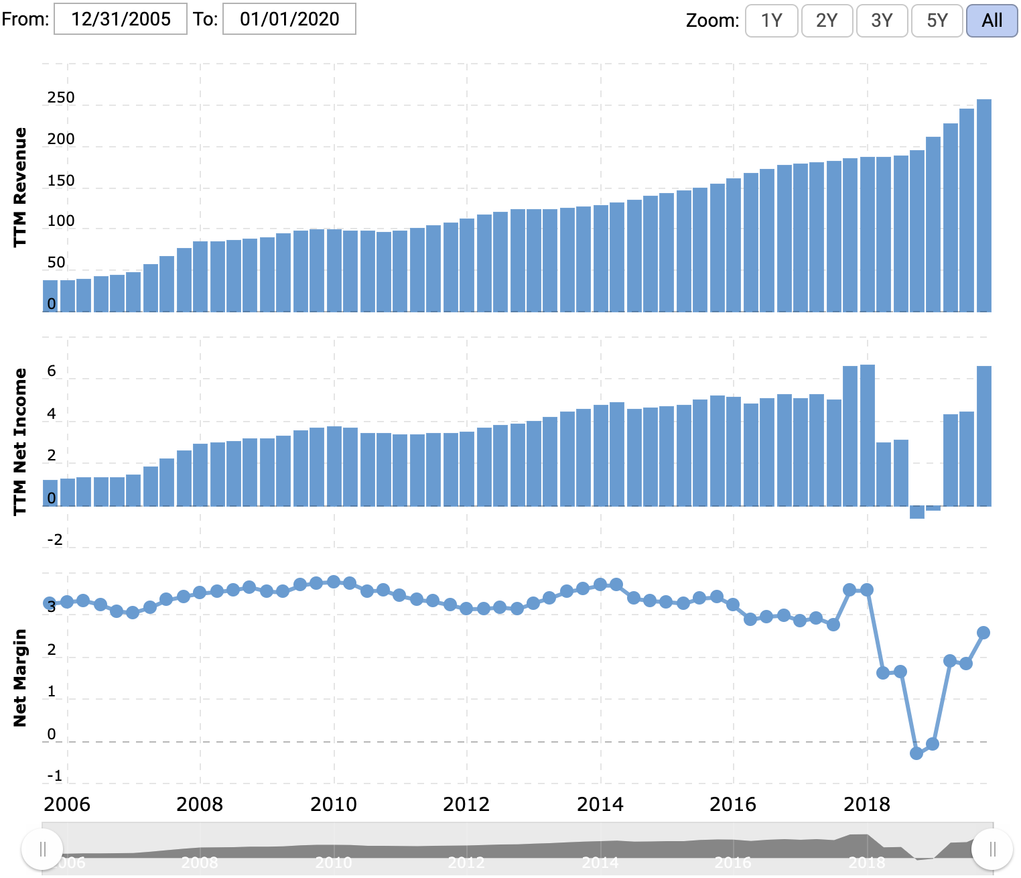The image size is (1021, 878).
Task: Select the 3Y zoom button
Action: (882, 21)
